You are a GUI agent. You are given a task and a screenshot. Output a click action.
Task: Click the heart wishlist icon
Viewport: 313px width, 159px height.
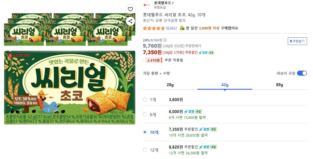pyautogui.click(x=130, y=9)
